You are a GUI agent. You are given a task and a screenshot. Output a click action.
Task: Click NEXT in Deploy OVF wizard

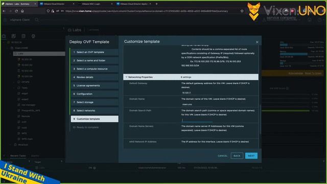(251, 155)
